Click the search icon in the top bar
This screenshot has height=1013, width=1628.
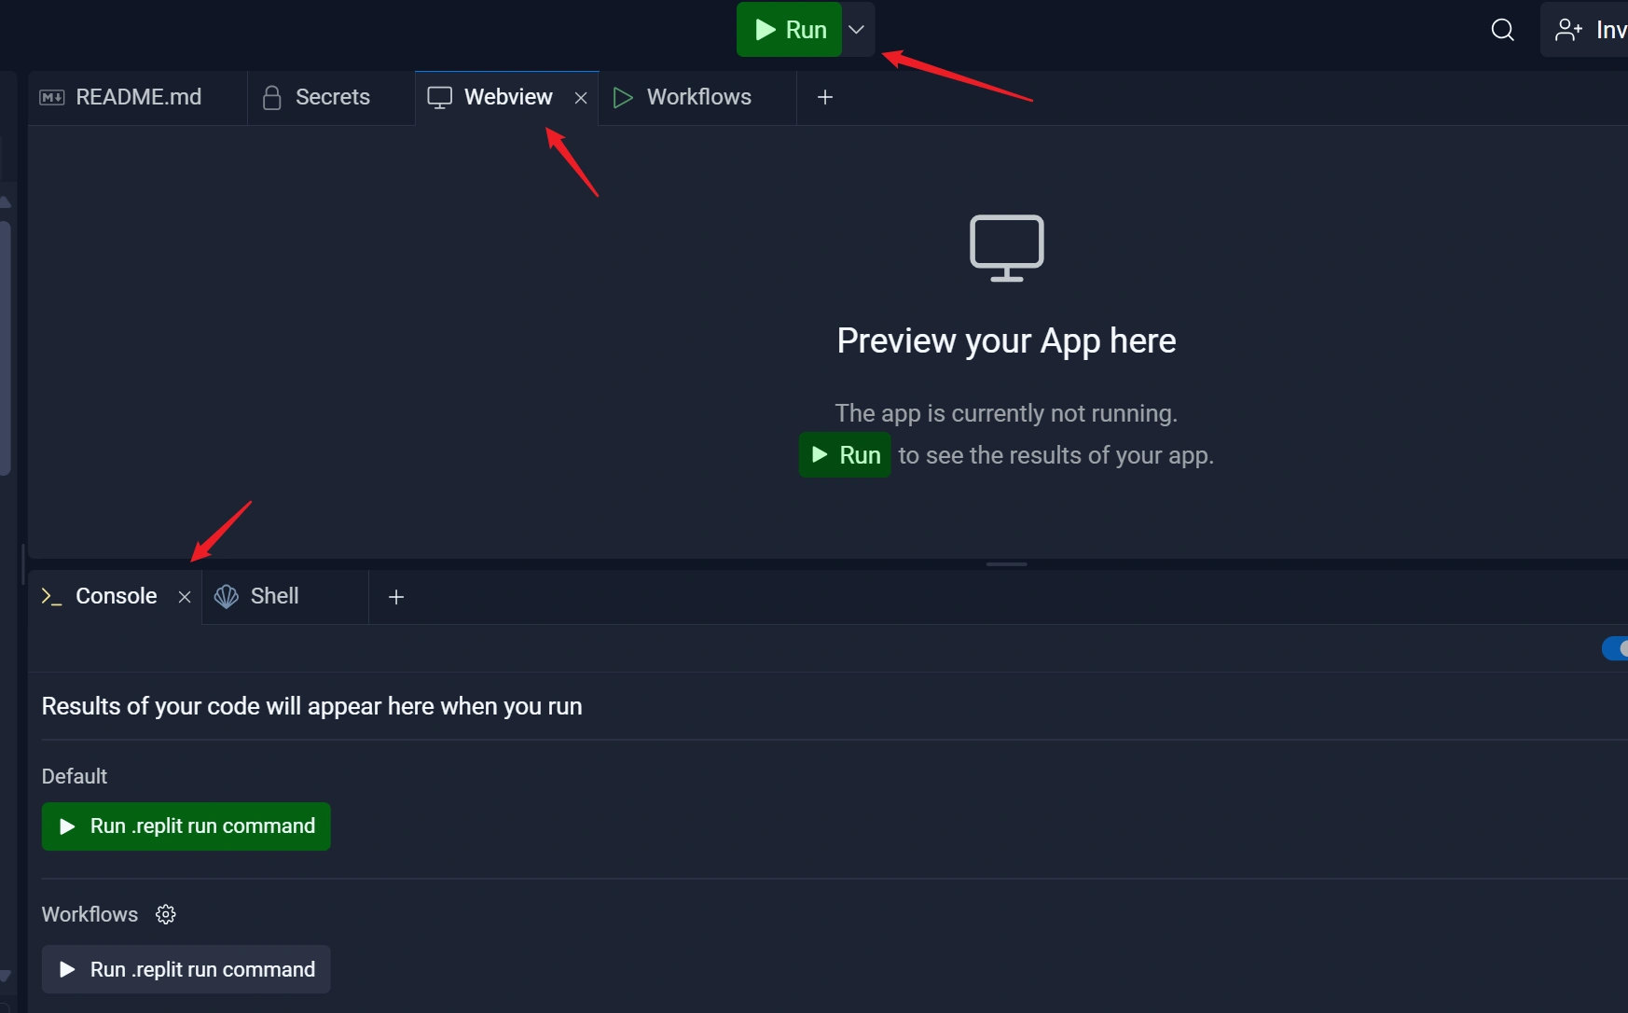point(1502,30)
